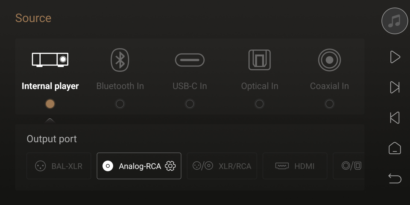Skip to the next track
Viewport: 410px width, 205px height.
point(395,87)
